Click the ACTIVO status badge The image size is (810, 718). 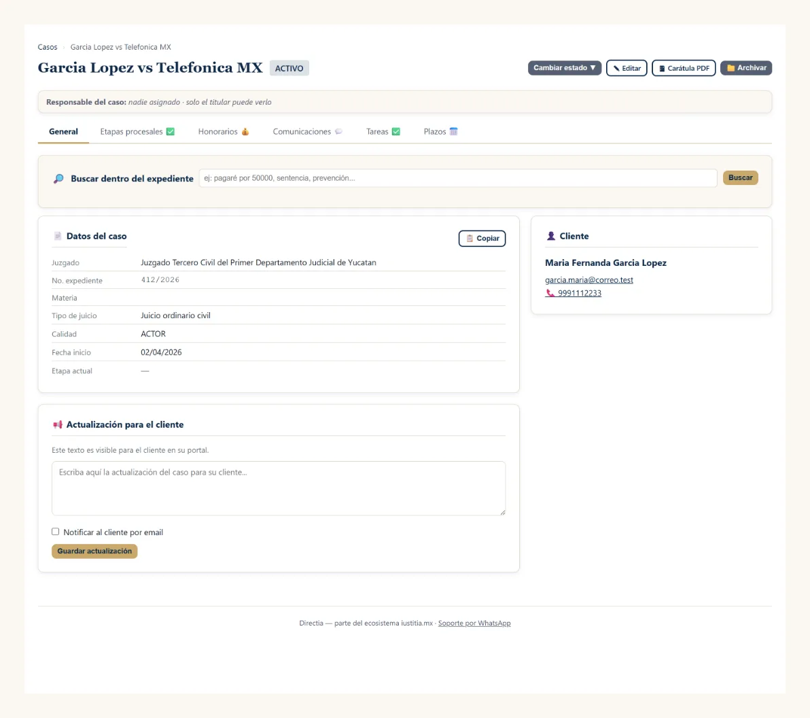[x=289, y=68]
